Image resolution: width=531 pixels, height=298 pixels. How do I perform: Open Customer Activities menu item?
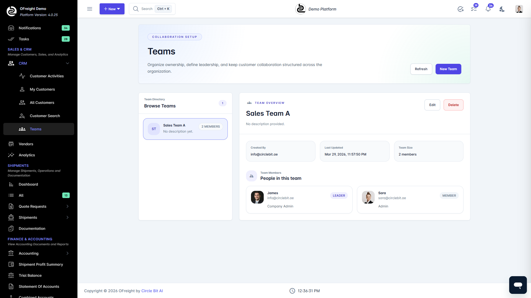click(x=46, y=76)
